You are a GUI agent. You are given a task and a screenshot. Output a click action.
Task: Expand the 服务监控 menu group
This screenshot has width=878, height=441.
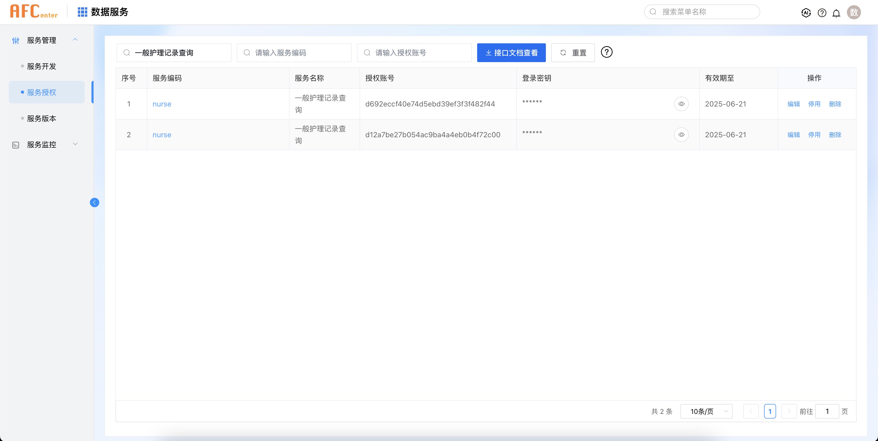[x=75, y=144]
